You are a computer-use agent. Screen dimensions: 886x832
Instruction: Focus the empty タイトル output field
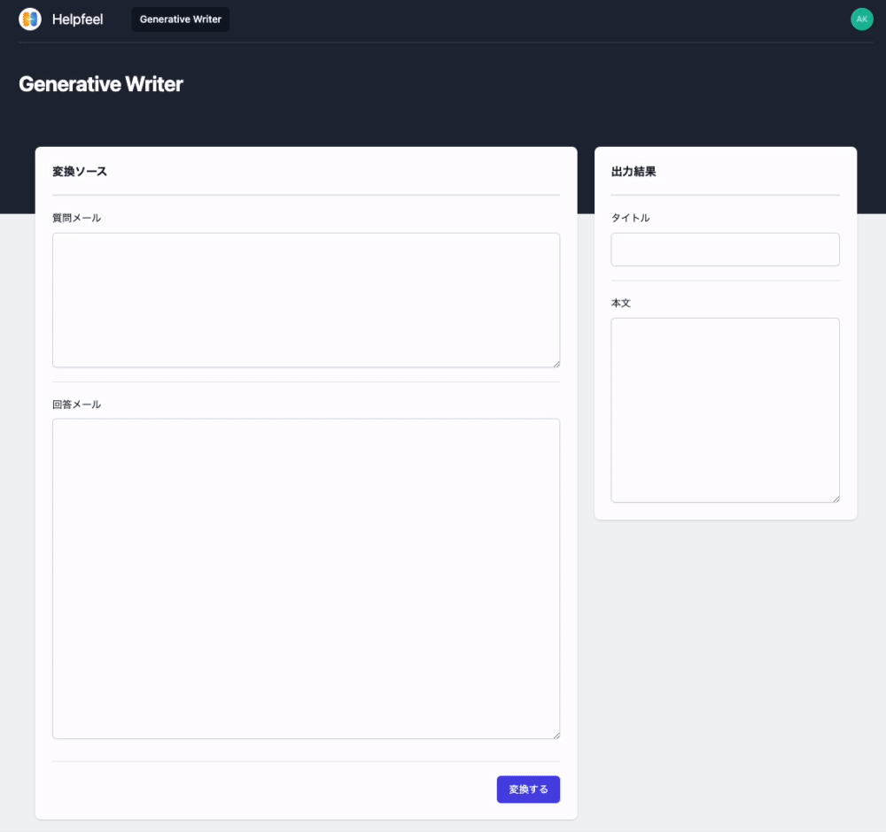pos(725,249)
